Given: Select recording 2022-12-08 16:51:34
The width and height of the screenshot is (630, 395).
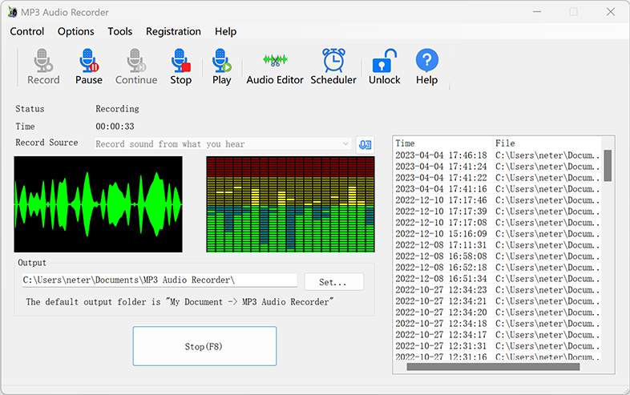Looking at the screenshot, I should [497, 279].
